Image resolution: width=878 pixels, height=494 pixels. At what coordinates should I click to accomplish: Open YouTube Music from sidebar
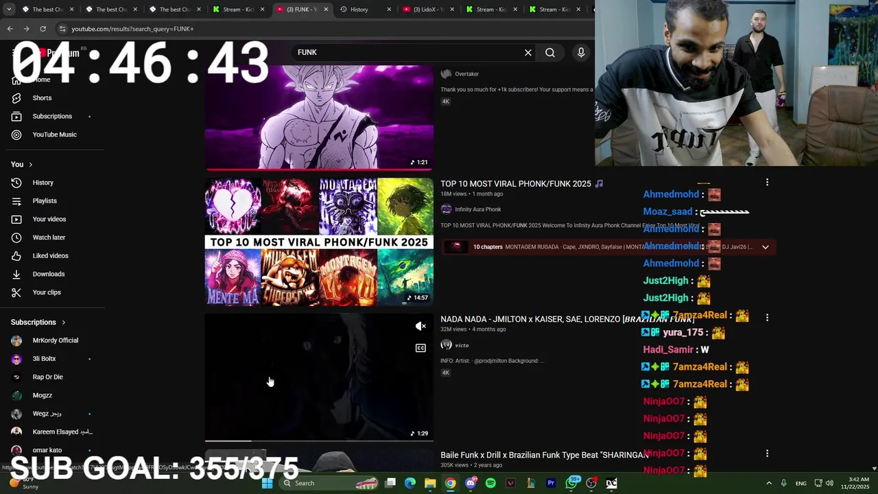[x=54, y=134]
